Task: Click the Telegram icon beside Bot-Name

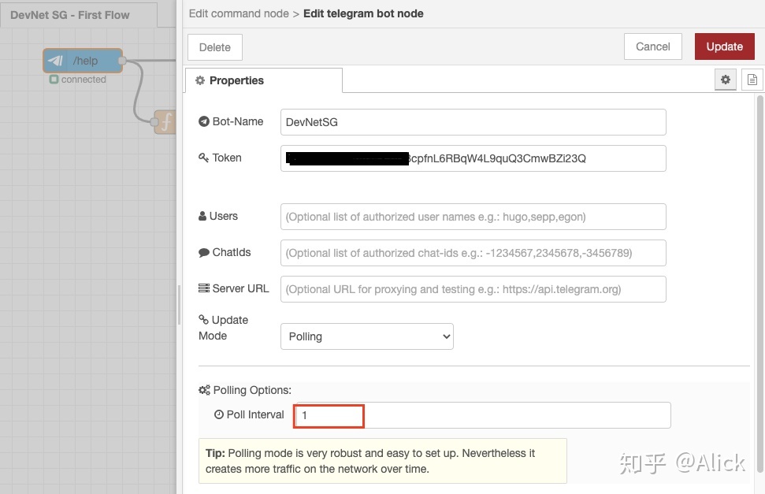Action: pos(203,121)
